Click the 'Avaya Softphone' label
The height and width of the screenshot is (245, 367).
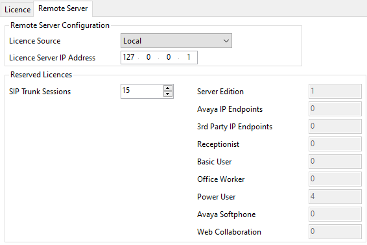click(x=226, y=214)
